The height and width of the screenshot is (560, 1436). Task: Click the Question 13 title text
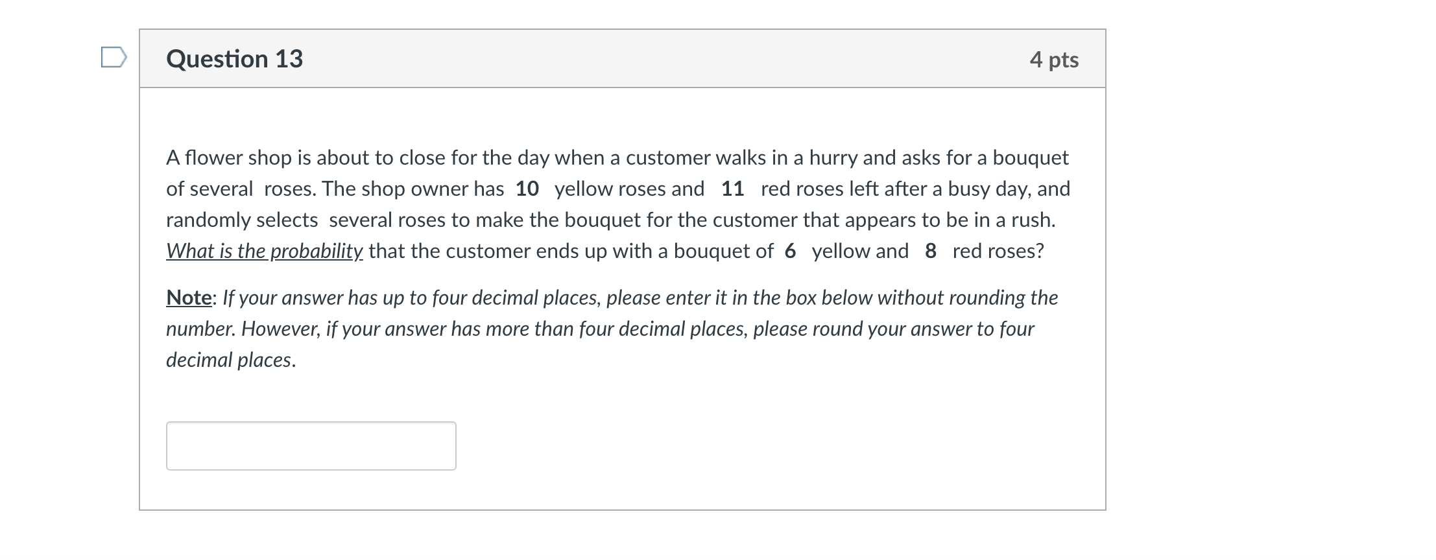click(235, 58)
